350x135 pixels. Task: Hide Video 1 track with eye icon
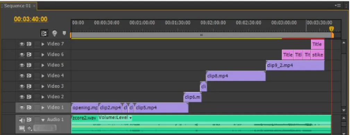(x=22, y=108)
